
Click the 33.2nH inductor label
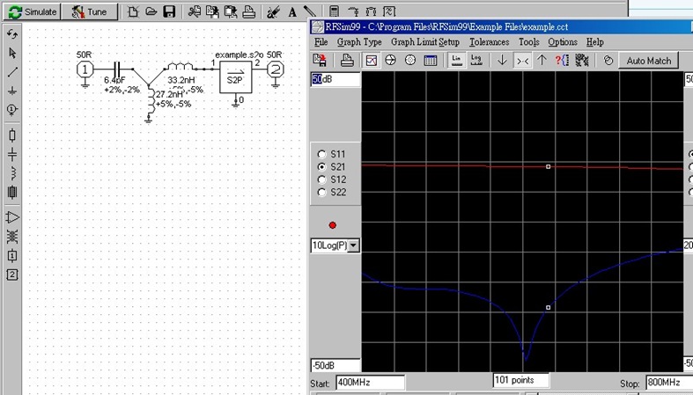181,80
